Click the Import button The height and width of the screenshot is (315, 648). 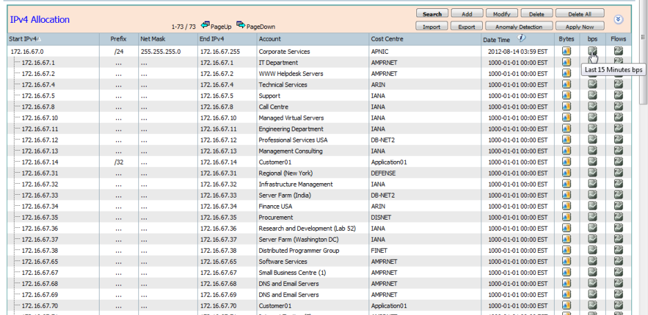(432, 26)
